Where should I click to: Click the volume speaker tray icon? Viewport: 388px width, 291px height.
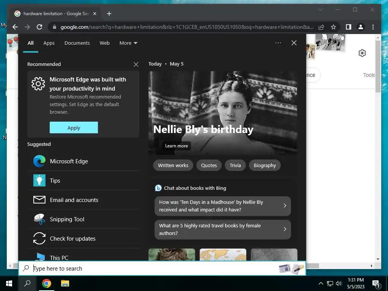click(x=339, y=283)
